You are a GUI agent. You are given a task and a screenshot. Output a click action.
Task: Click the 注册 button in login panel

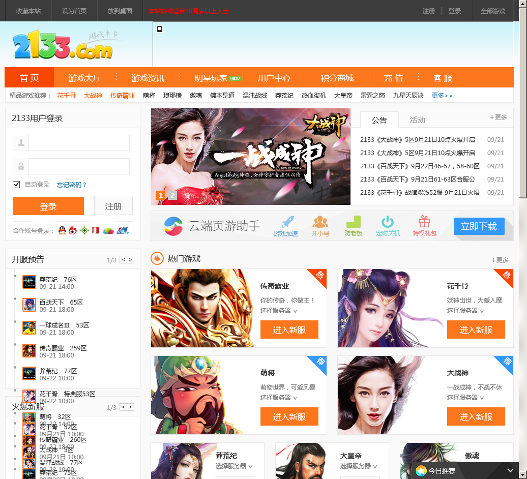113,206
